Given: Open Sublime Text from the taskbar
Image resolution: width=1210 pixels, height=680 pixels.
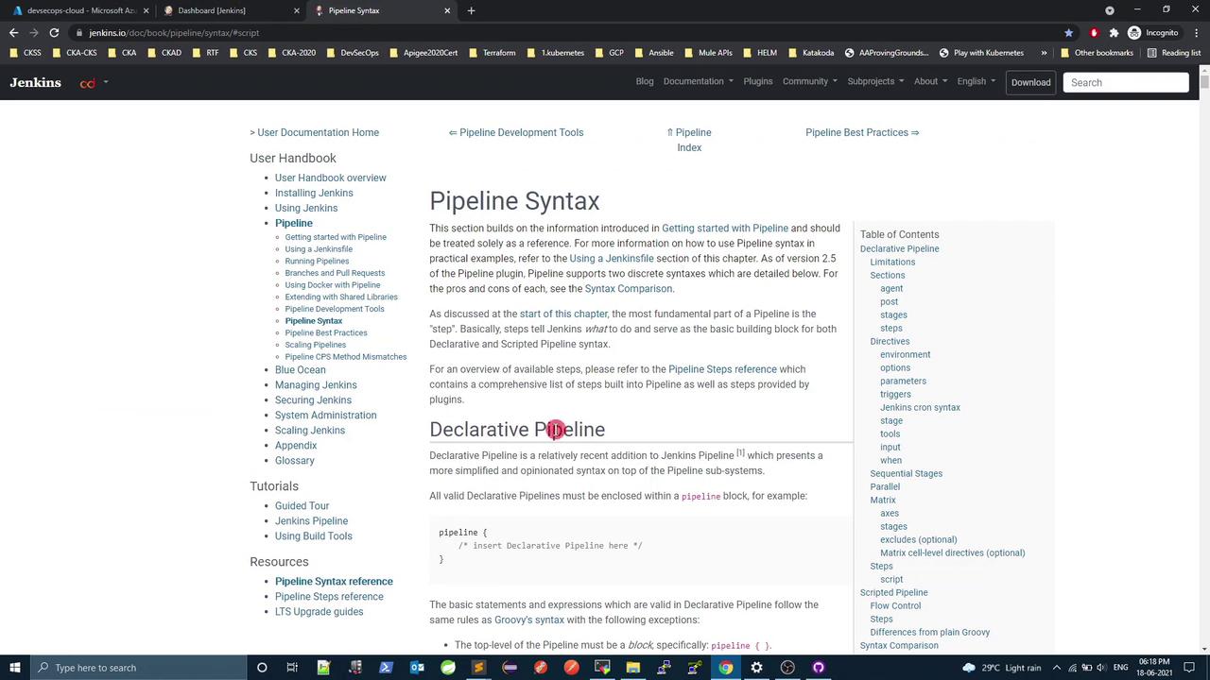Looking at the screenshot, I should (x=478, y=668).
